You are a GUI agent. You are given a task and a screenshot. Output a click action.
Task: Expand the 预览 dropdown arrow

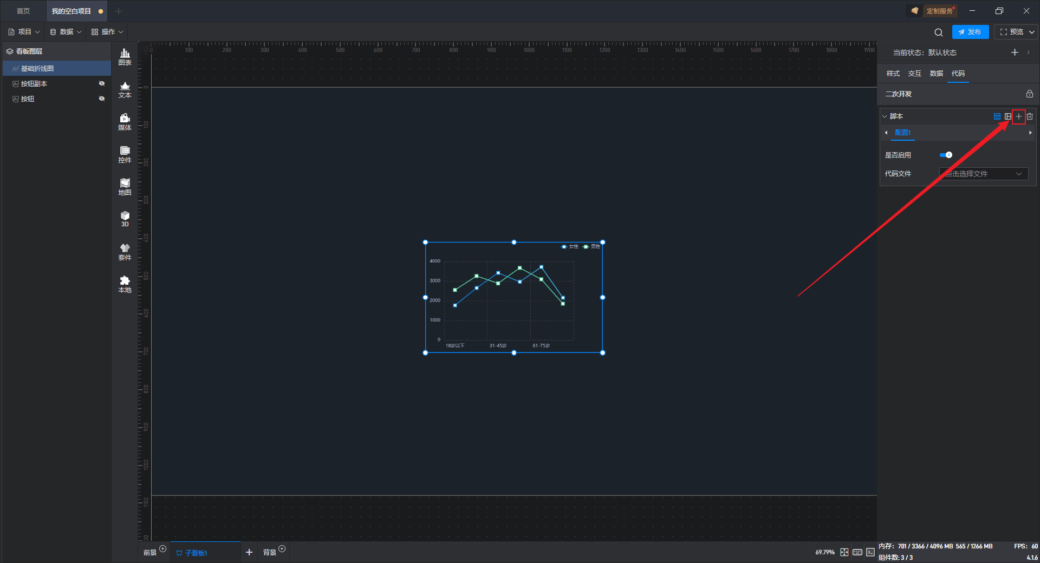(x=1032, y=32)
